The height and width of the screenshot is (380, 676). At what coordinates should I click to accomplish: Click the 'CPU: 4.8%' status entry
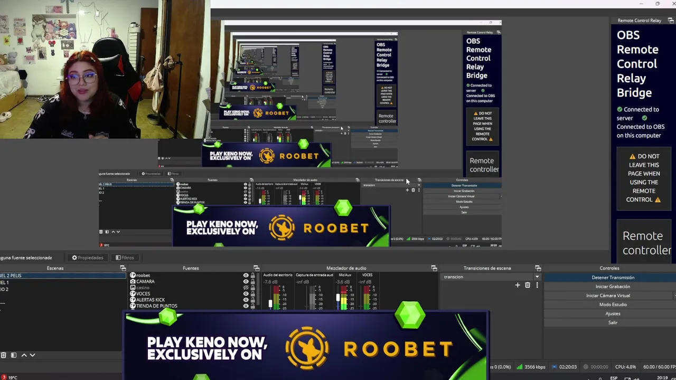click(625, 367)
